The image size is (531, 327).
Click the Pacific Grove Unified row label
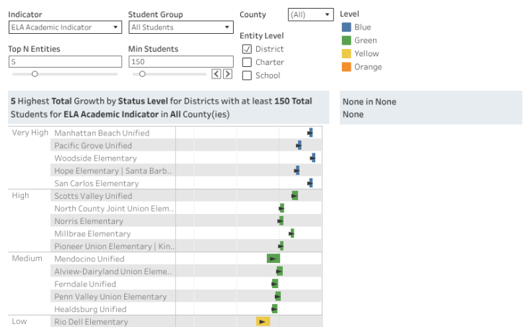[93, 145]
